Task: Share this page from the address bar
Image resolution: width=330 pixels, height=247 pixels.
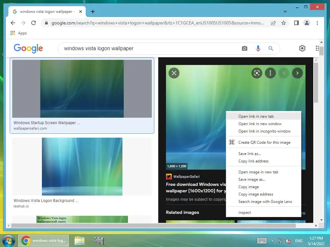Action: (x=273, y=23)
